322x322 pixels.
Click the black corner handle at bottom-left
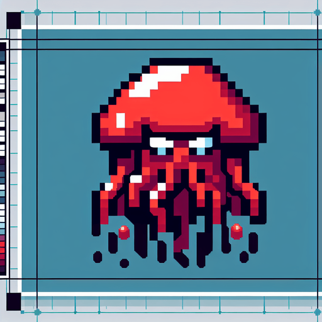[x=14, y=302]
